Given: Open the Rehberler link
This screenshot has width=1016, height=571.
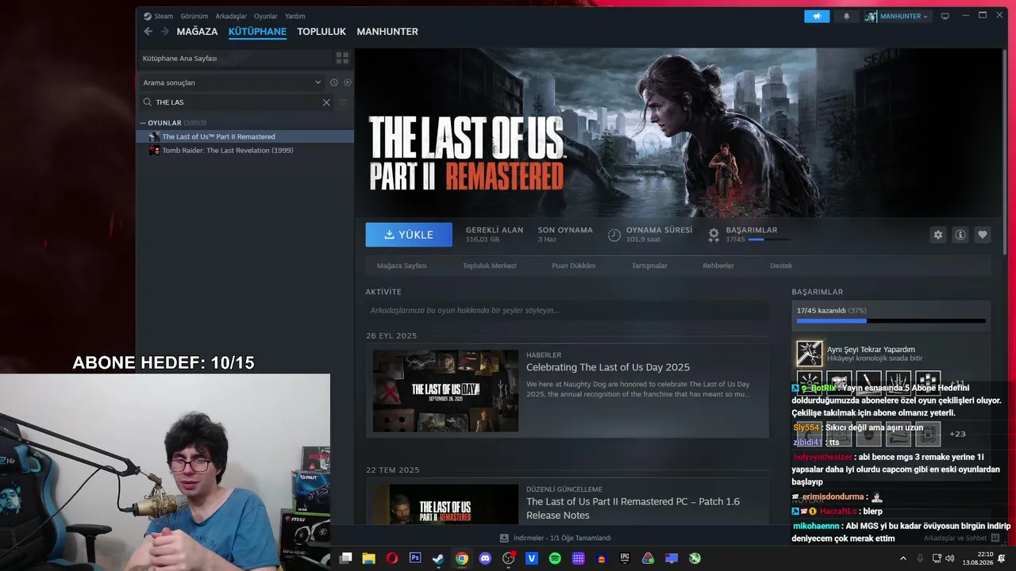Looking at the screenshot, I should pyautogui.click(x=718, y=266).
